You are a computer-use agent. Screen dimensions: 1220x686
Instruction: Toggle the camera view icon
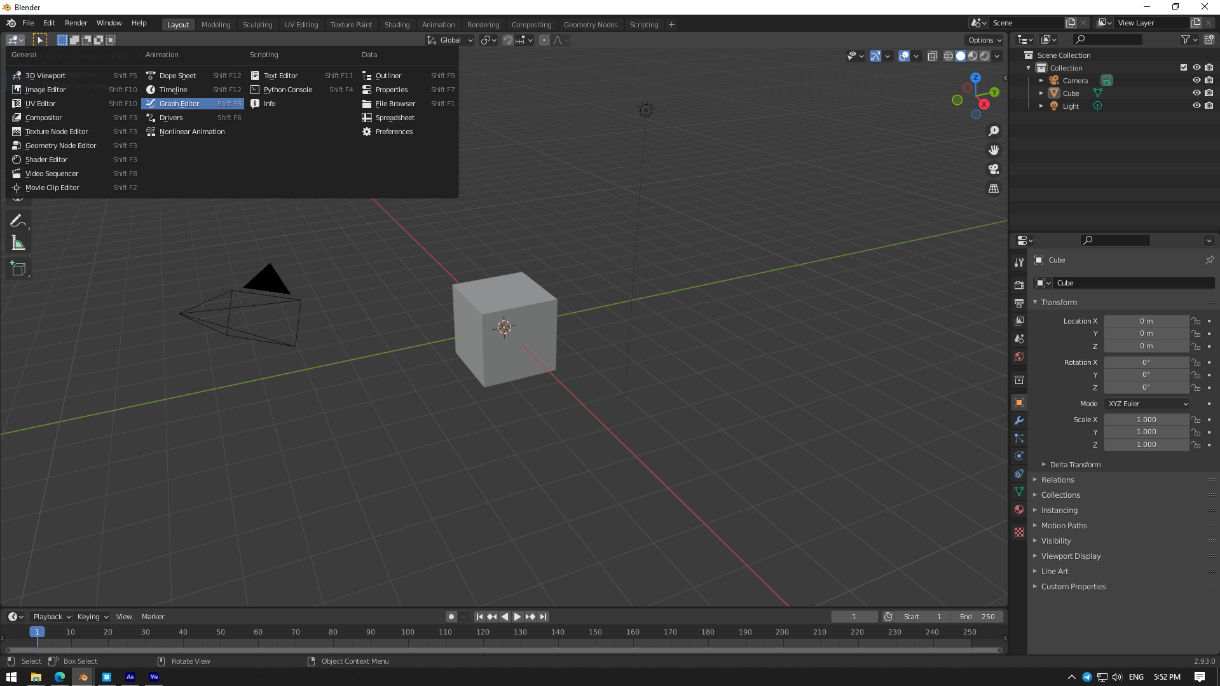(x=994, y=169)
